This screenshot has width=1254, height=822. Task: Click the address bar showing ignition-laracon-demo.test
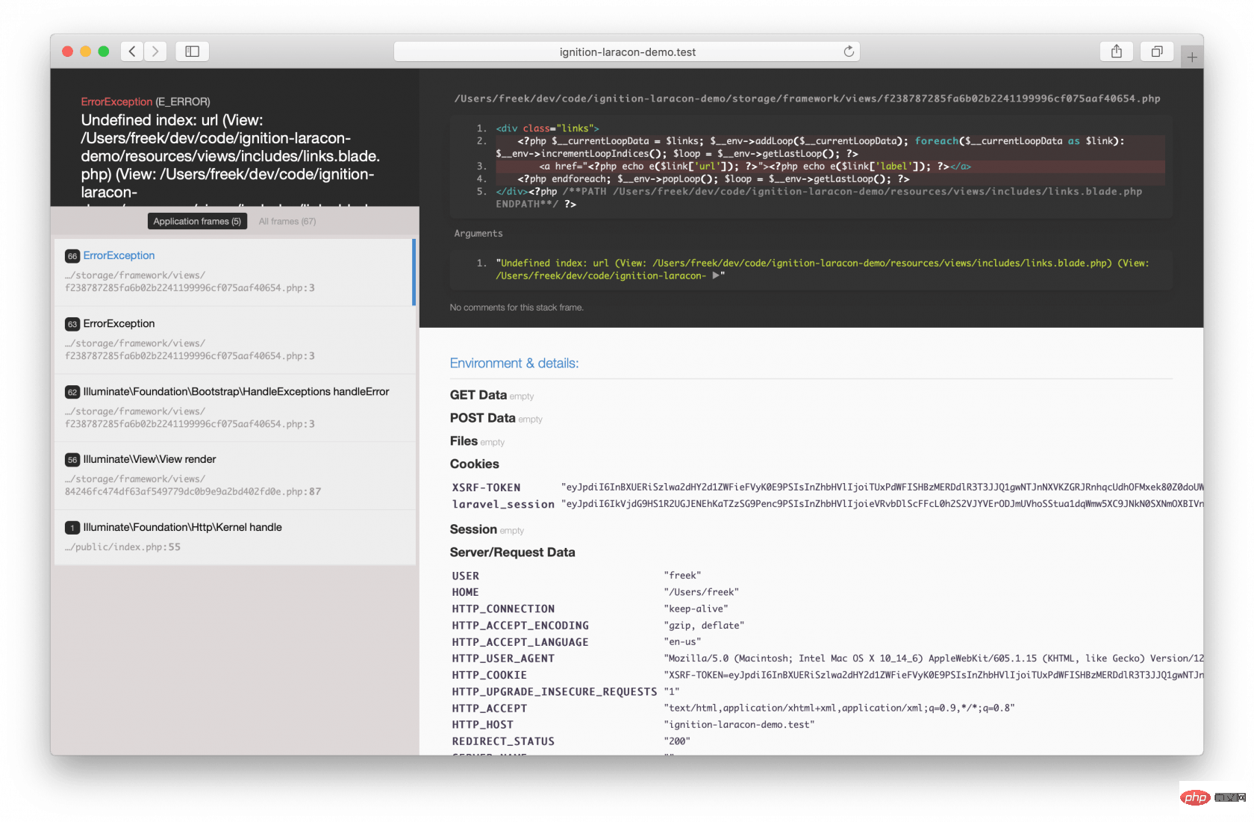pyautogui.click(x=627, y=52)
